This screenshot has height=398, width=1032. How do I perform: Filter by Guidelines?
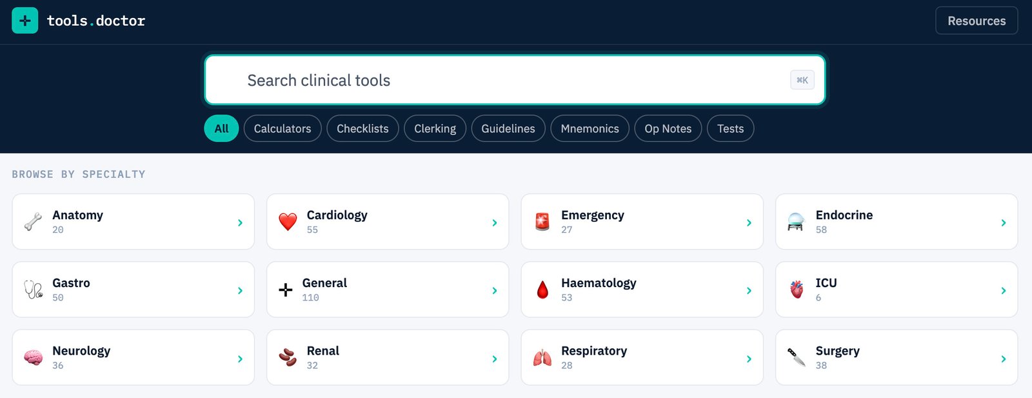click(x=508, y=128)
